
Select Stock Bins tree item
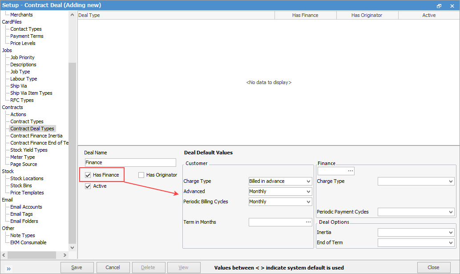click(21, 185)
